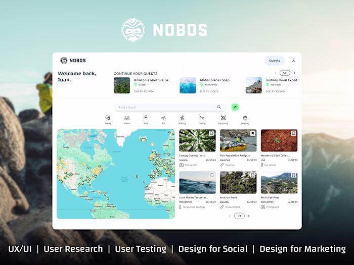Open Fish Population Analysis quest image
This screenshot has height=265, width=354.
(x=238, y=140)
